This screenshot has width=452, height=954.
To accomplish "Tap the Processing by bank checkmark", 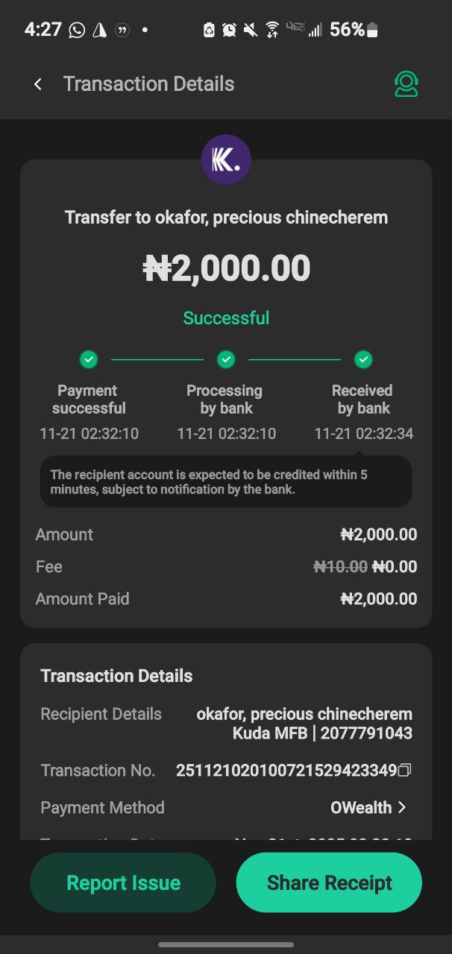I will point(226,360).
